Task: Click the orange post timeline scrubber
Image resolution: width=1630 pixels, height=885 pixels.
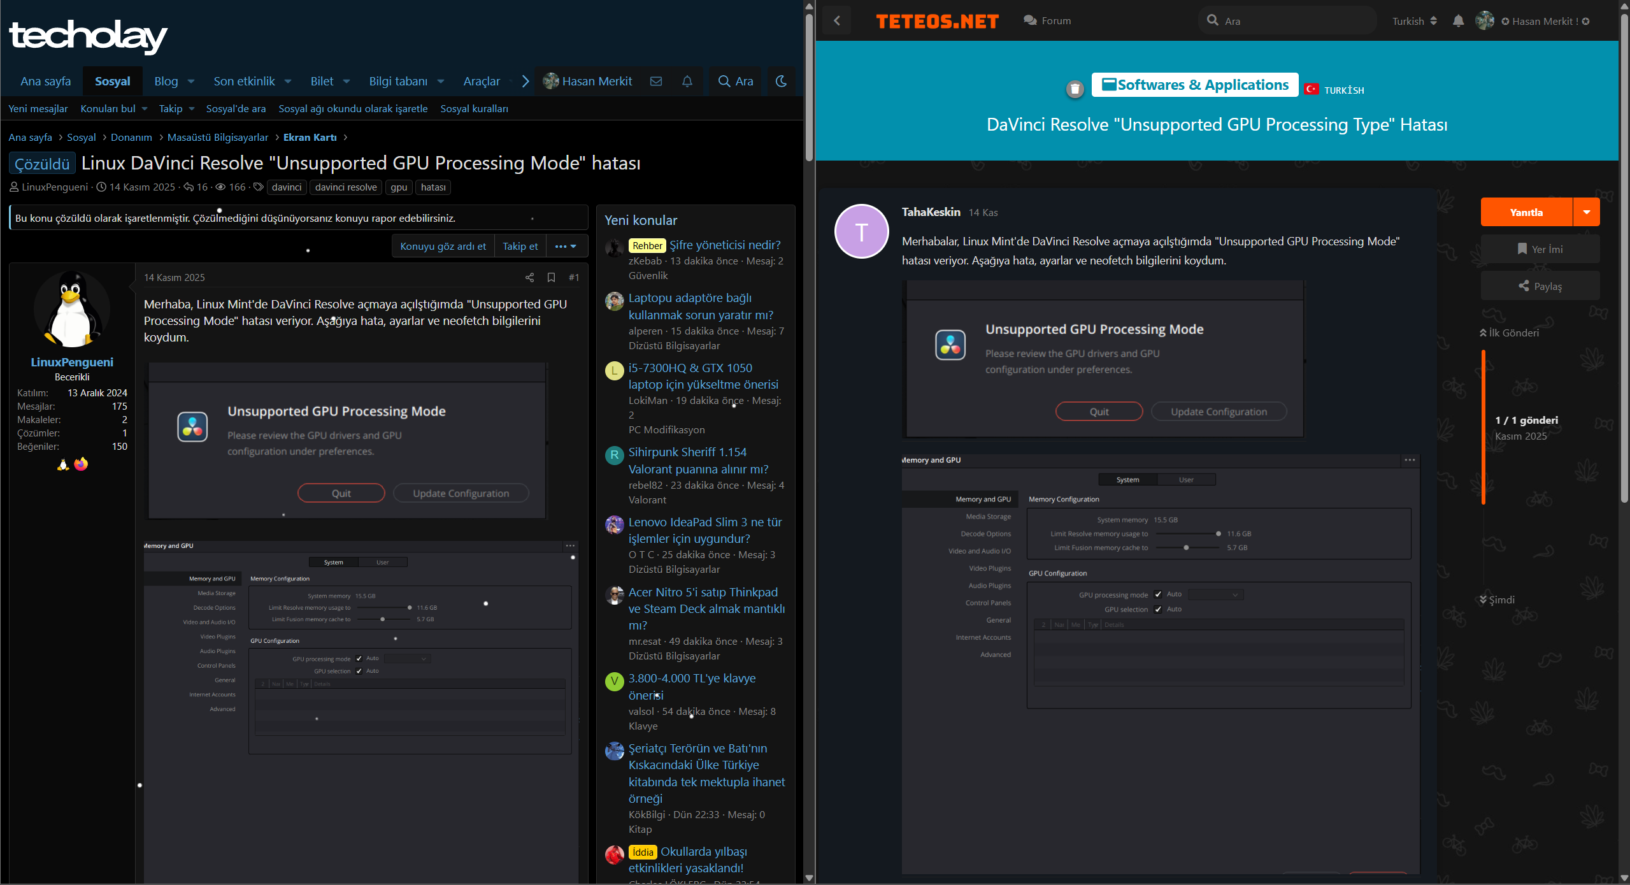Action: tap(1483, 427)
